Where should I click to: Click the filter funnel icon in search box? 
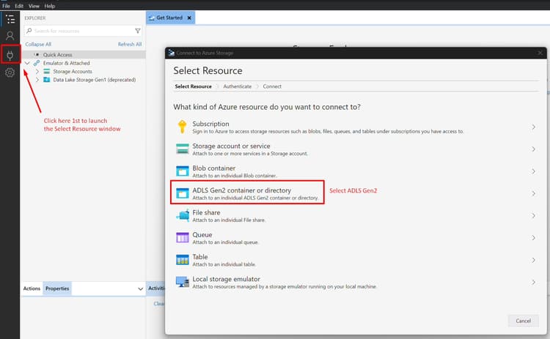pyautogui.click(x=138, y=31)
